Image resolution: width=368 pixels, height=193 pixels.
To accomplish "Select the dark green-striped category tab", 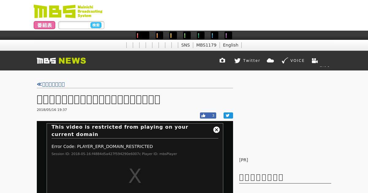I will click(x=201, y=36).
